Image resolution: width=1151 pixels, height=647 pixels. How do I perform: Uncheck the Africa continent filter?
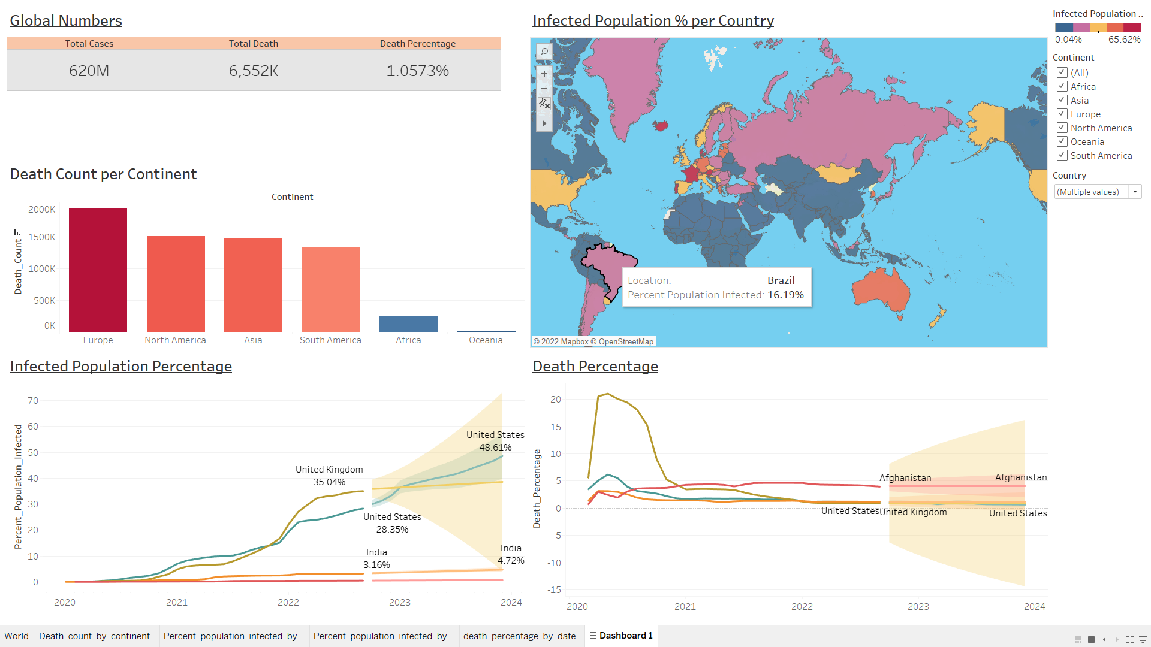coord(1062,86)
